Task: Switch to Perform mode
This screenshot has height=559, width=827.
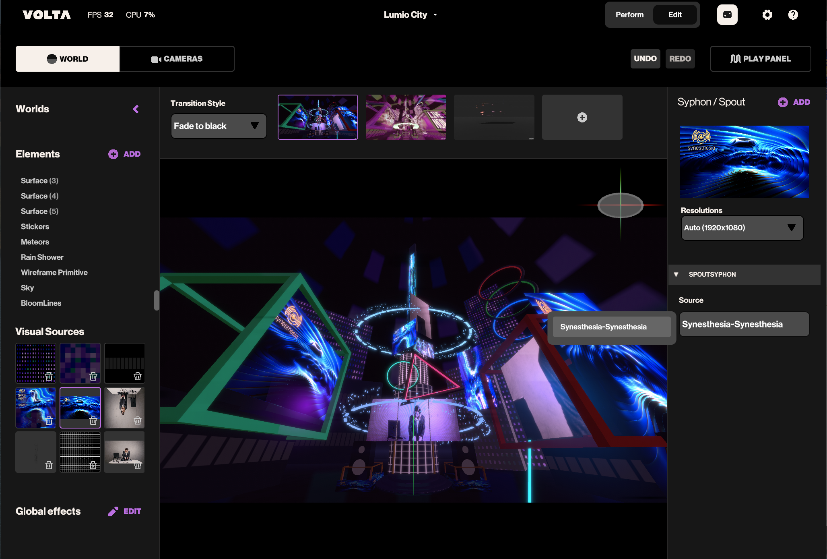Action: point(629,15)
